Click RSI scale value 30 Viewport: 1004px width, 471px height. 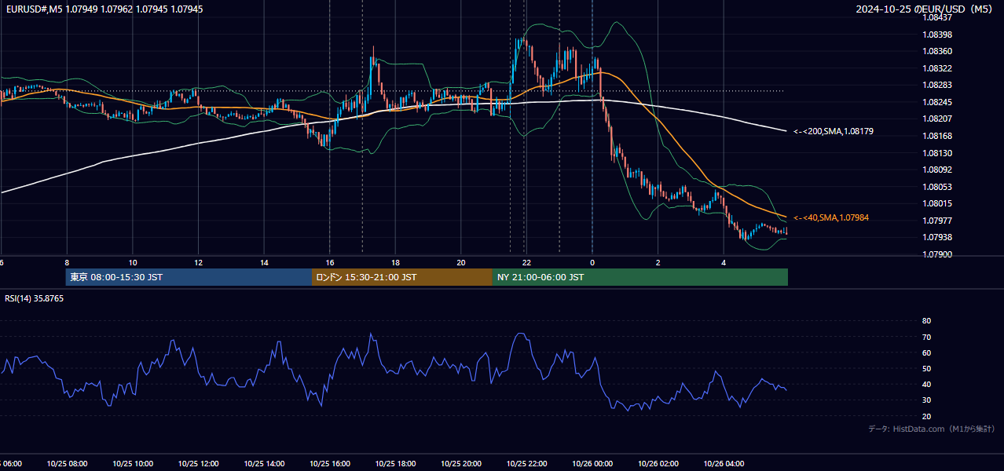[x=926, y=400]
